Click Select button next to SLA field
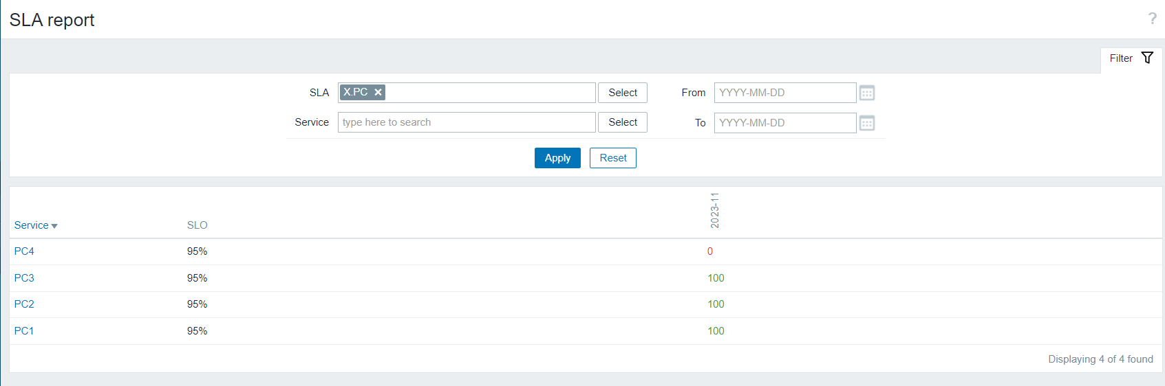 pos(623,93)
